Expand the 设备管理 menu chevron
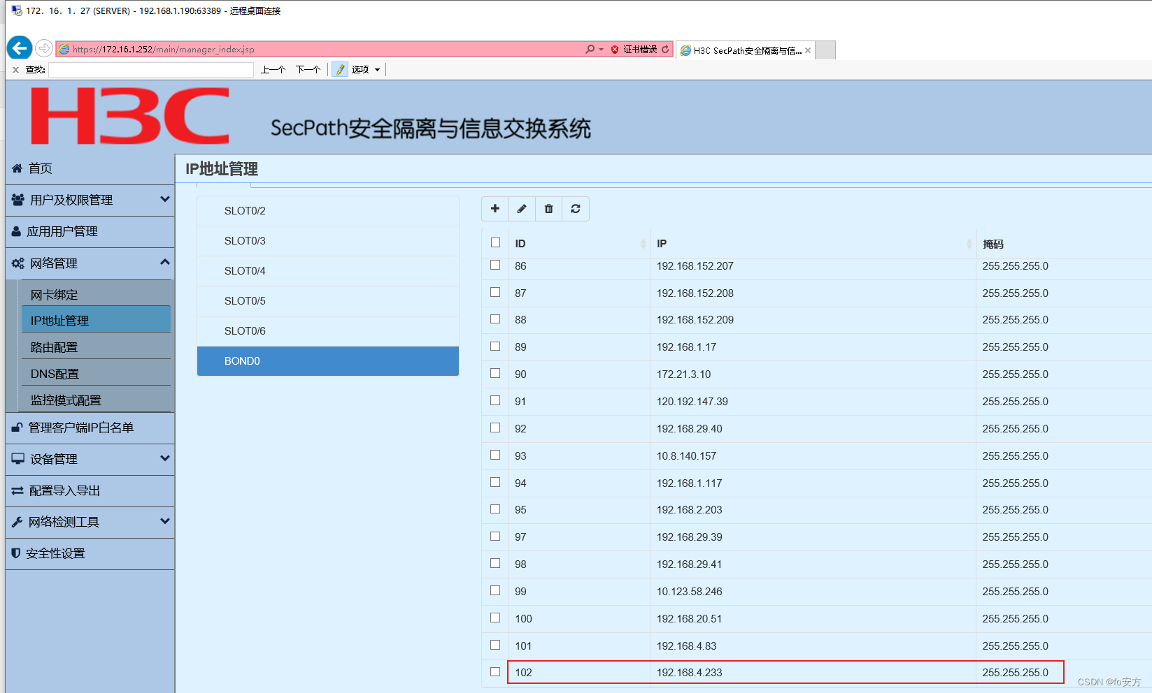Image resolution: width=1152 pixels, height=693 pixels. pyautogui.click(x=165, y=458)
